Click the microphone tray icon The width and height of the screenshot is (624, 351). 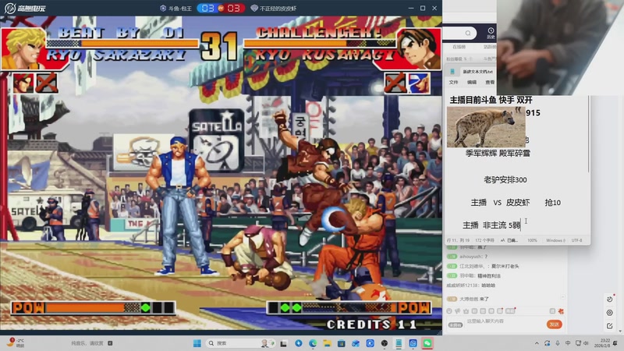(x=558, y=343)
